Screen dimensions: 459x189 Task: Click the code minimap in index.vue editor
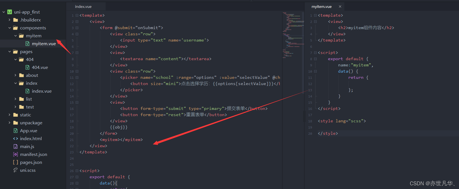(293, 35)
